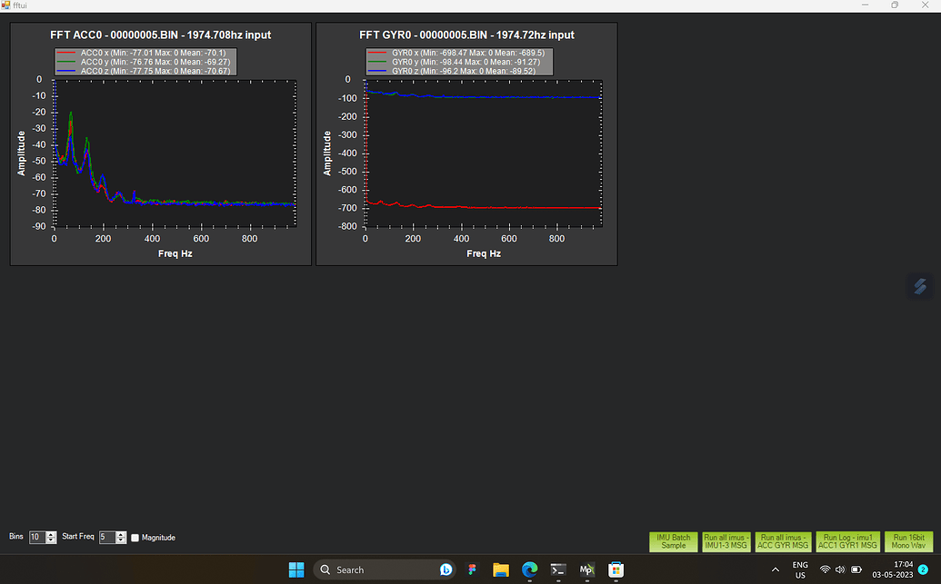Open the clock and date notification panel
Image resolution: width=941 pixels, height=584 pixels.
point(891,569)
